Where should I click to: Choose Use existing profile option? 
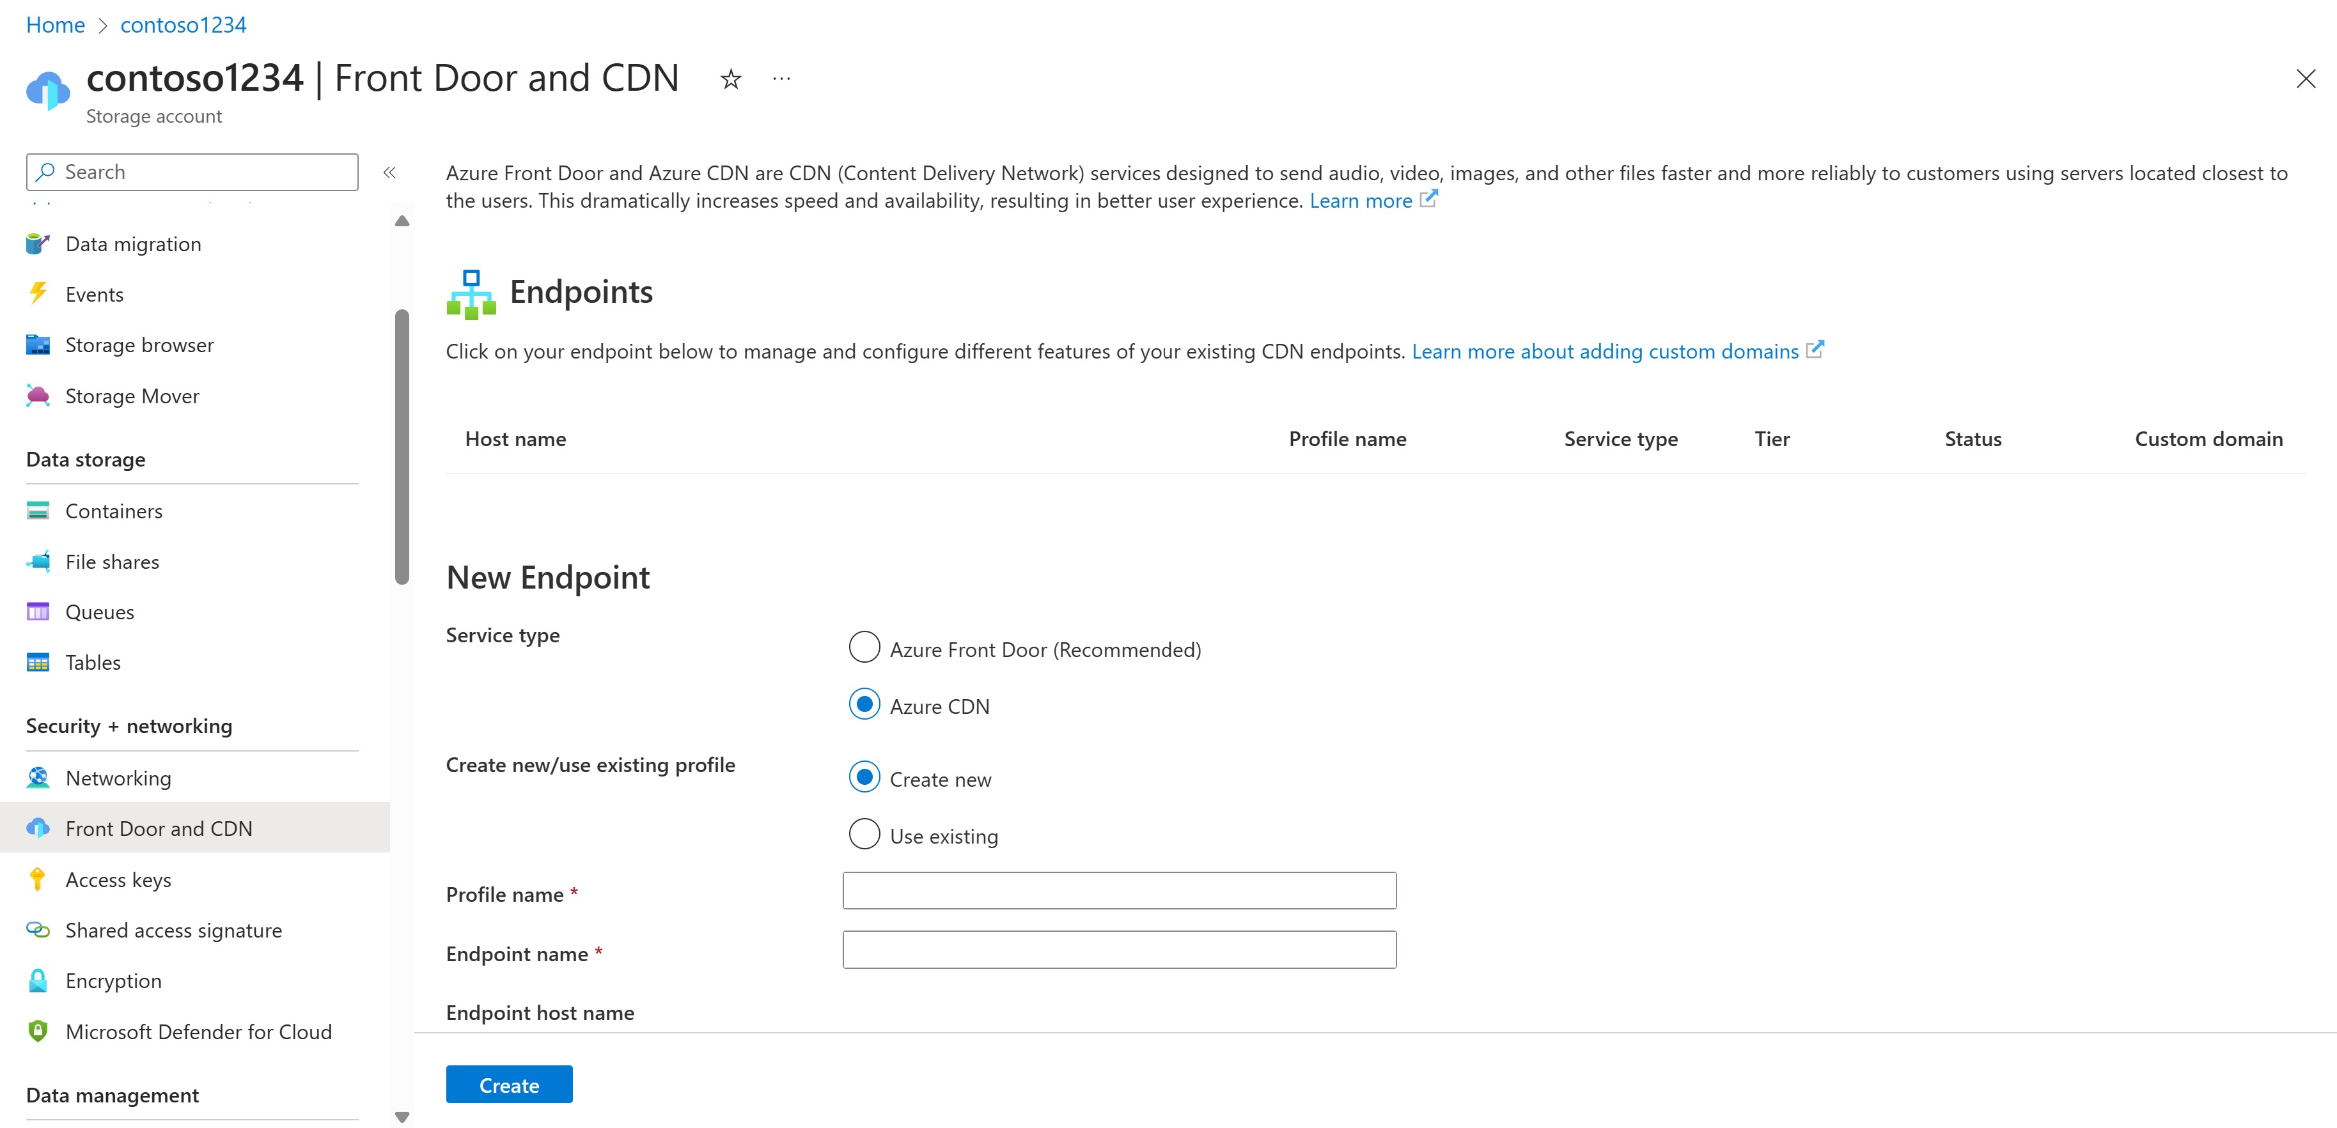point(864,834)
